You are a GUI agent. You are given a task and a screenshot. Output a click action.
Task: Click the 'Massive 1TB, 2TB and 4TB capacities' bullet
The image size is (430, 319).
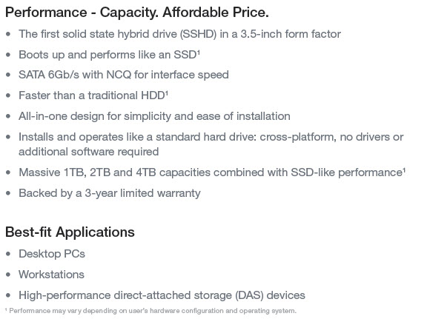pos(211,172)
